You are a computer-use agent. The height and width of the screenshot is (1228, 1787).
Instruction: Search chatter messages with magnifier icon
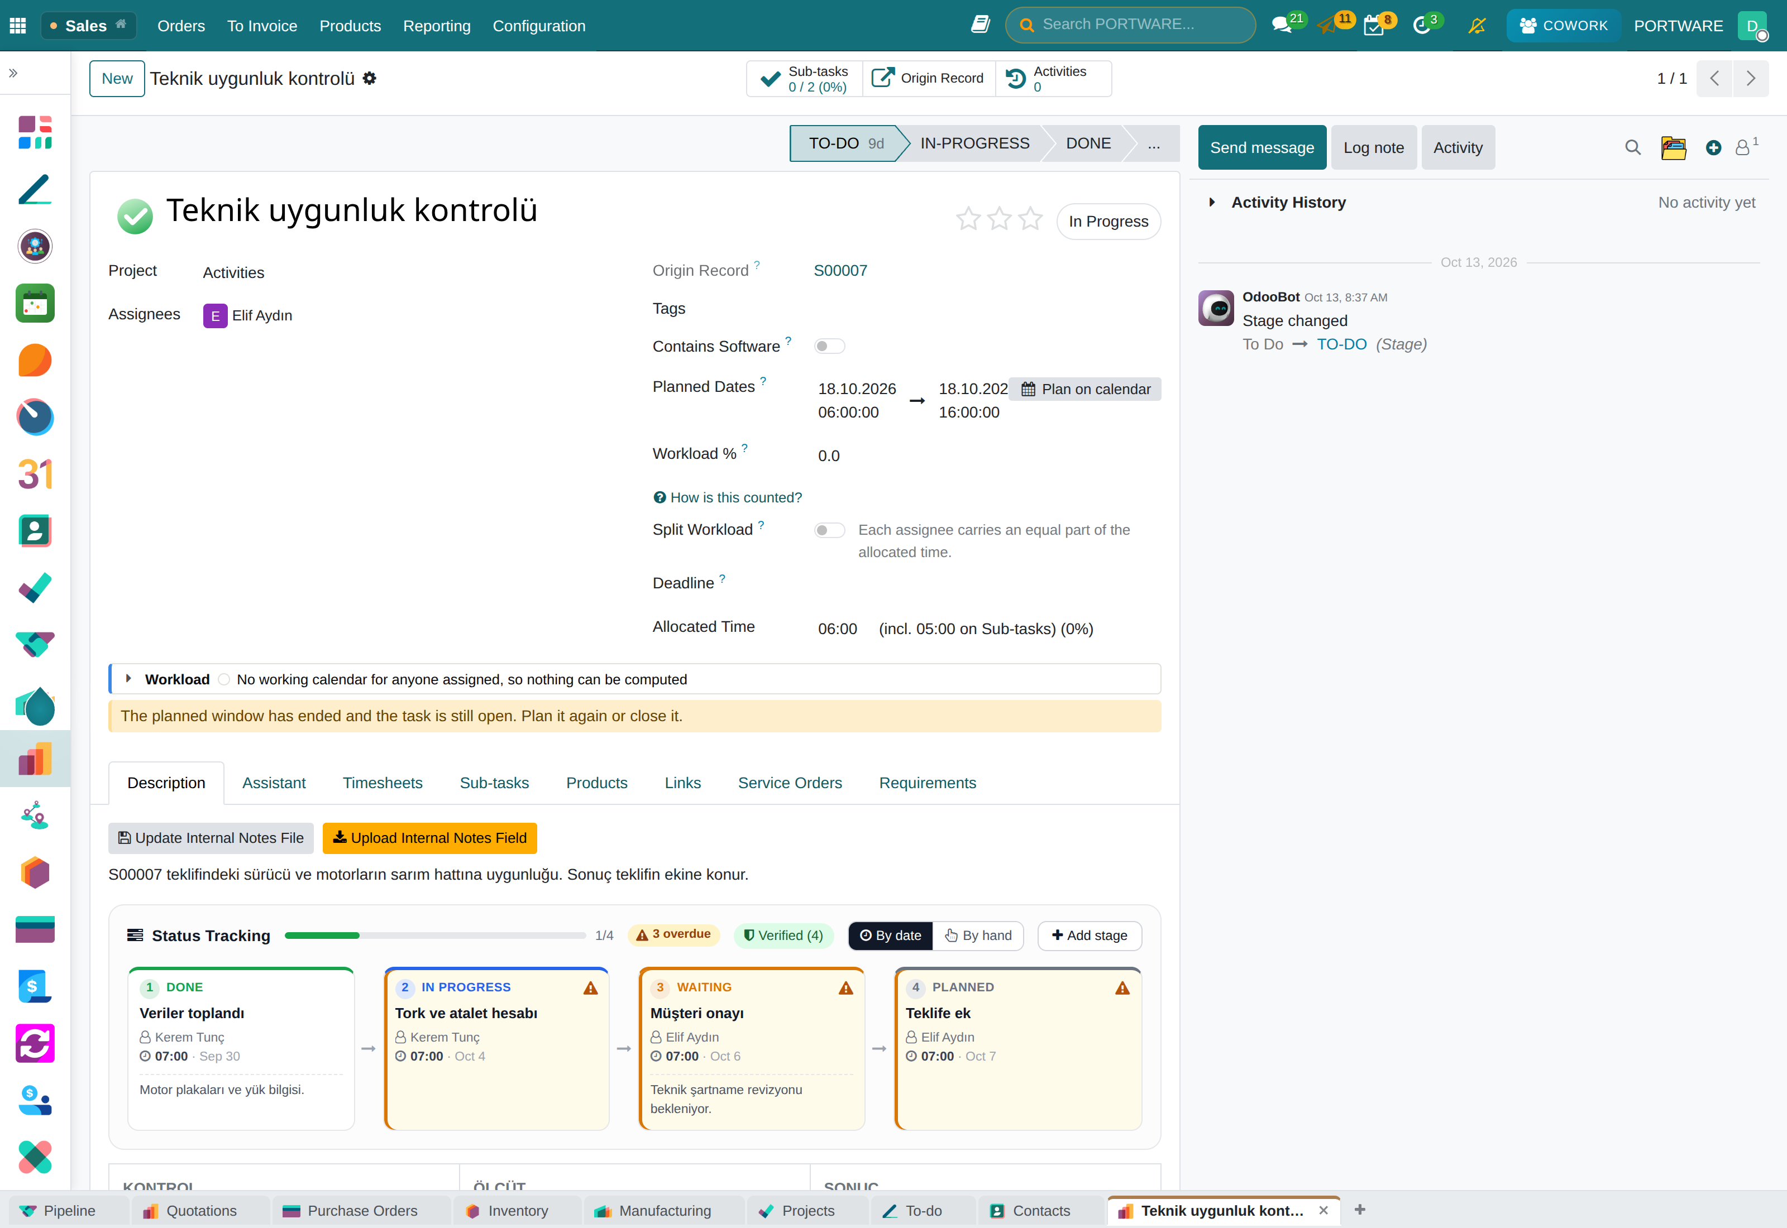[1632, 147]
